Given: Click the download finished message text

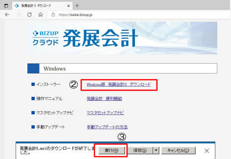Looking at the screenshot, I should pos(57,150).
